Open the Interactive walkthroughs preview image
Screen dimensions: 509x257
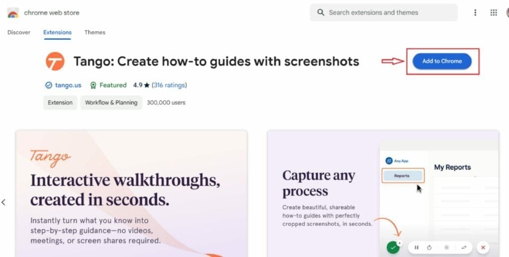(131, 193)
